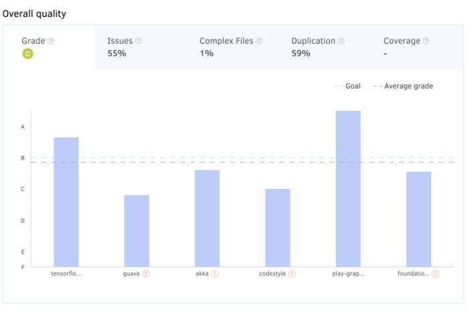466x318 pixels.
Task: Open the Coverage metric tab
Action: (x=418, y=48)
